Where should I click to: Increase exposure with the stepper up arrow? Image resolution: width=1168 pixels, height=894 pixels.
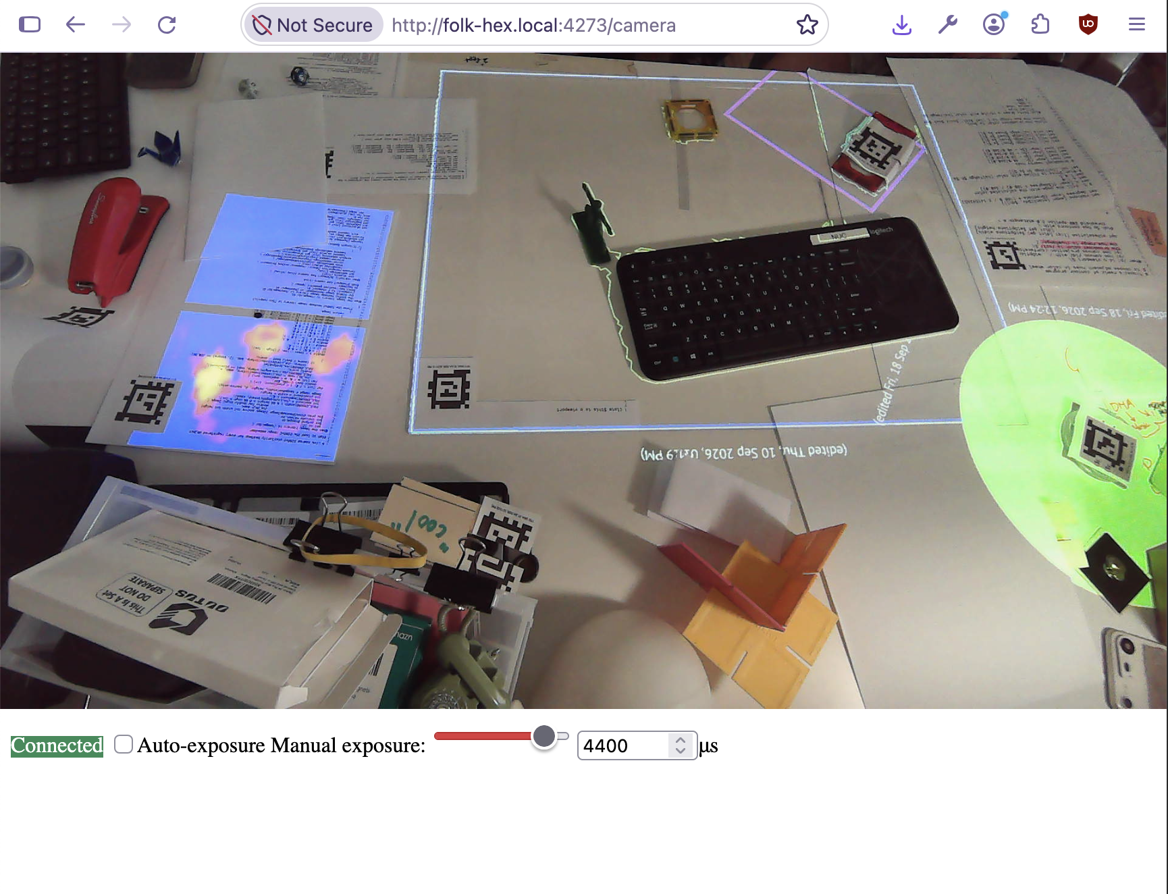[x=681, y=740]
